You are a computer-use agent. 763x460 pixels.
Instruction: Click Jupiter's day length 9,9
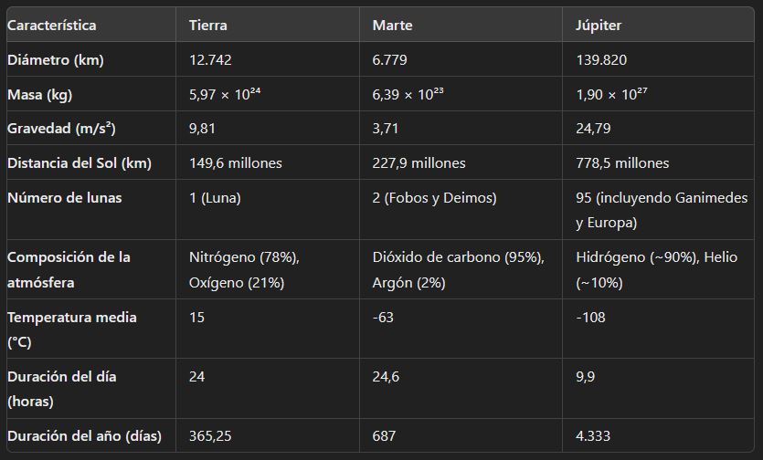(x=586, y=376)
